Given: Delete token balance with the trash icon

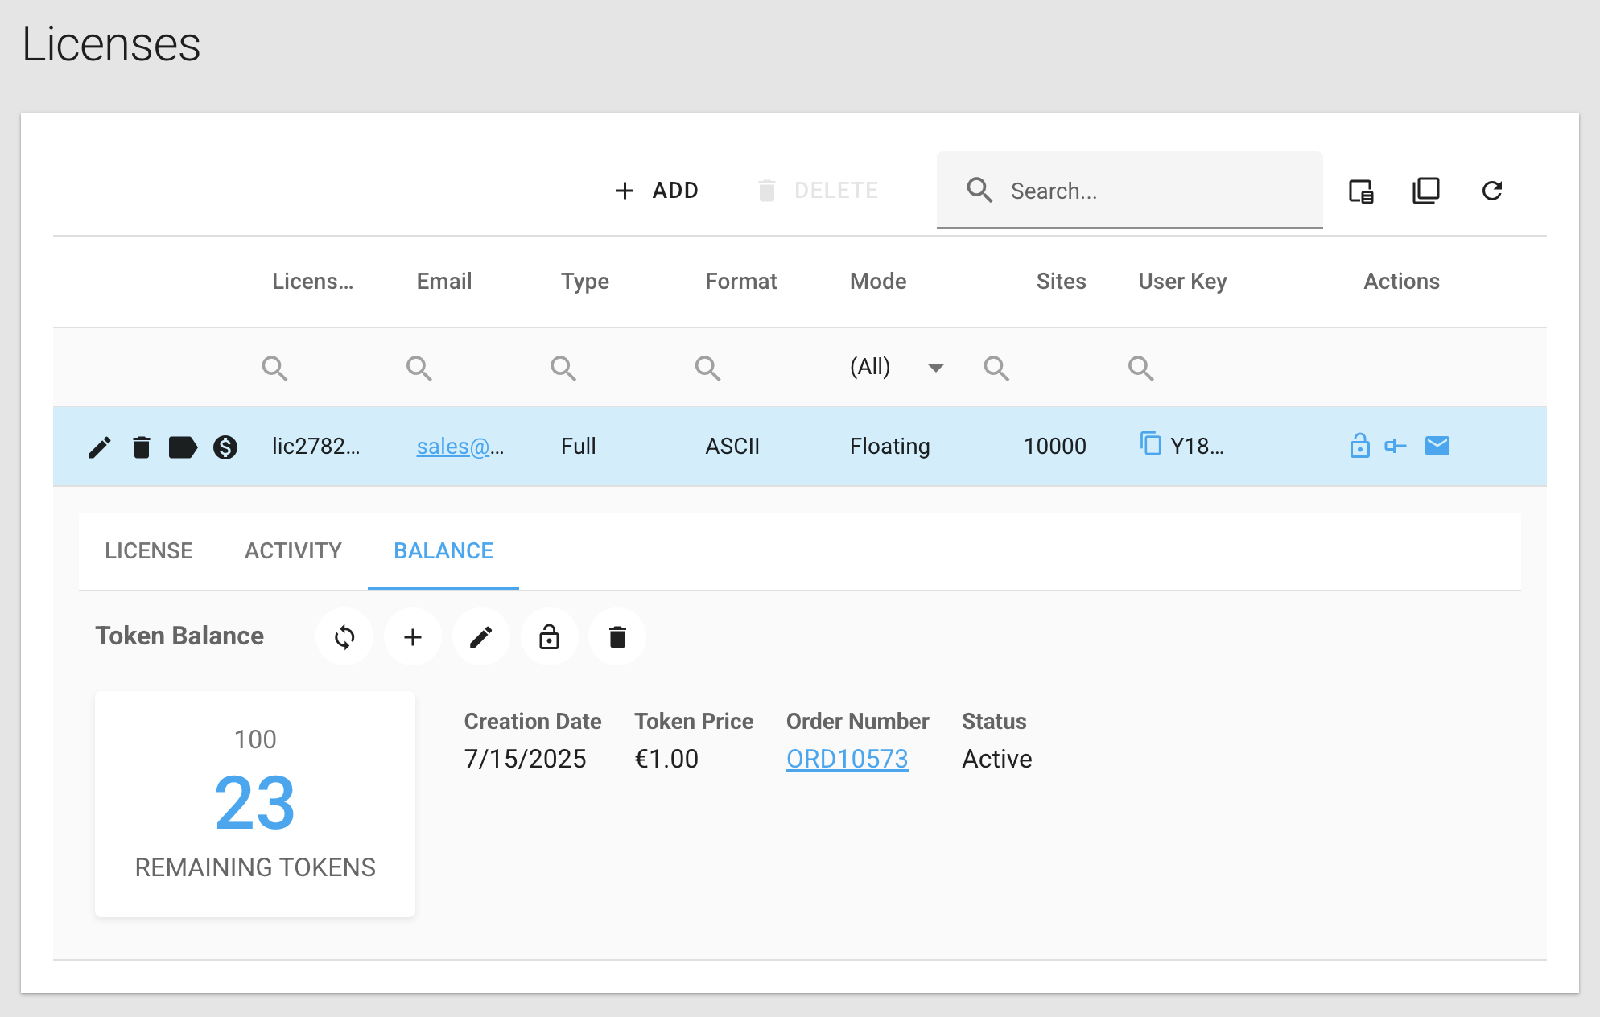Looking at the screenshot, I should (x=617, y=637).
